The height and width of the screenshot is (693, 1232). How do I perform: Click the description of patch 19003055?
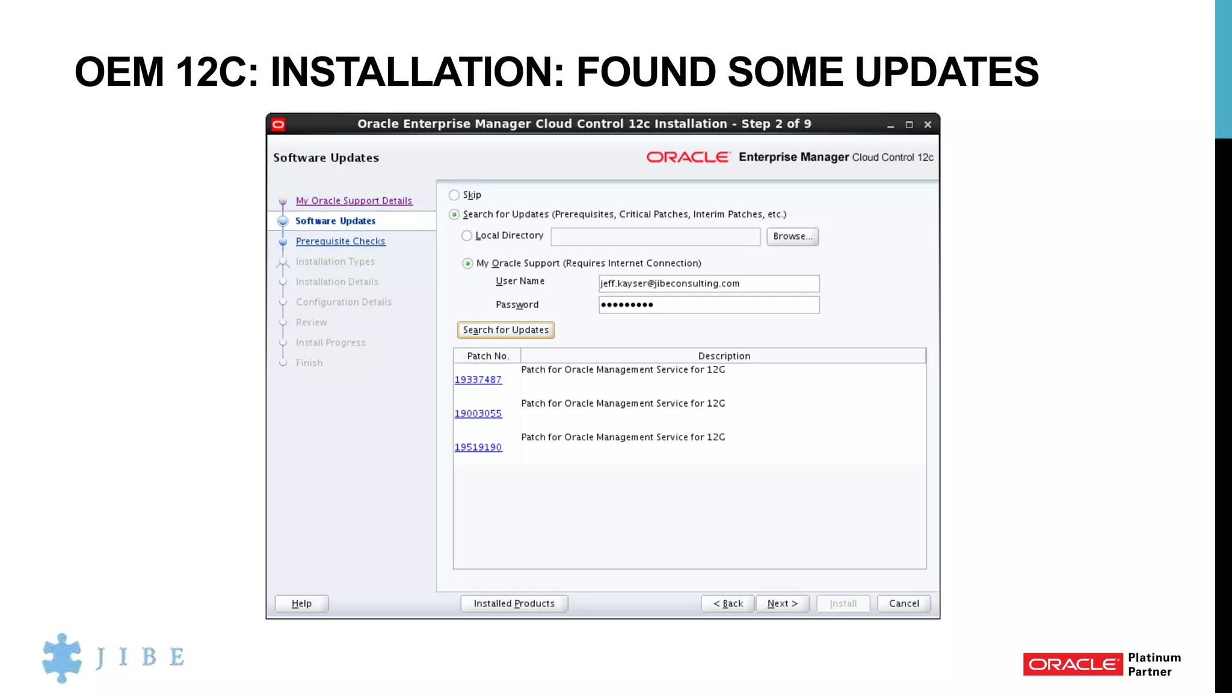(x=623, y=404)
